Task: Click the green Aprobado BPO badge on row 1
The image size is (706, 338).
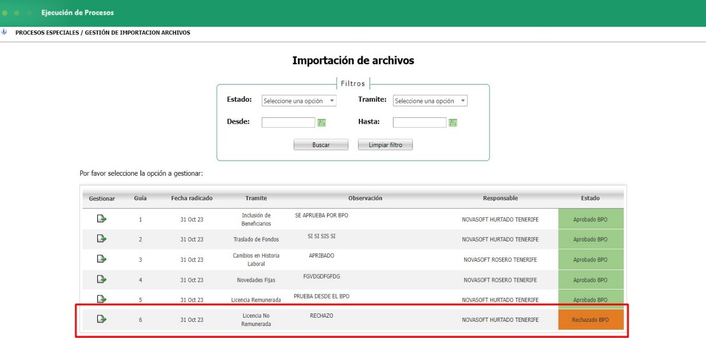Action: (591, 219)
